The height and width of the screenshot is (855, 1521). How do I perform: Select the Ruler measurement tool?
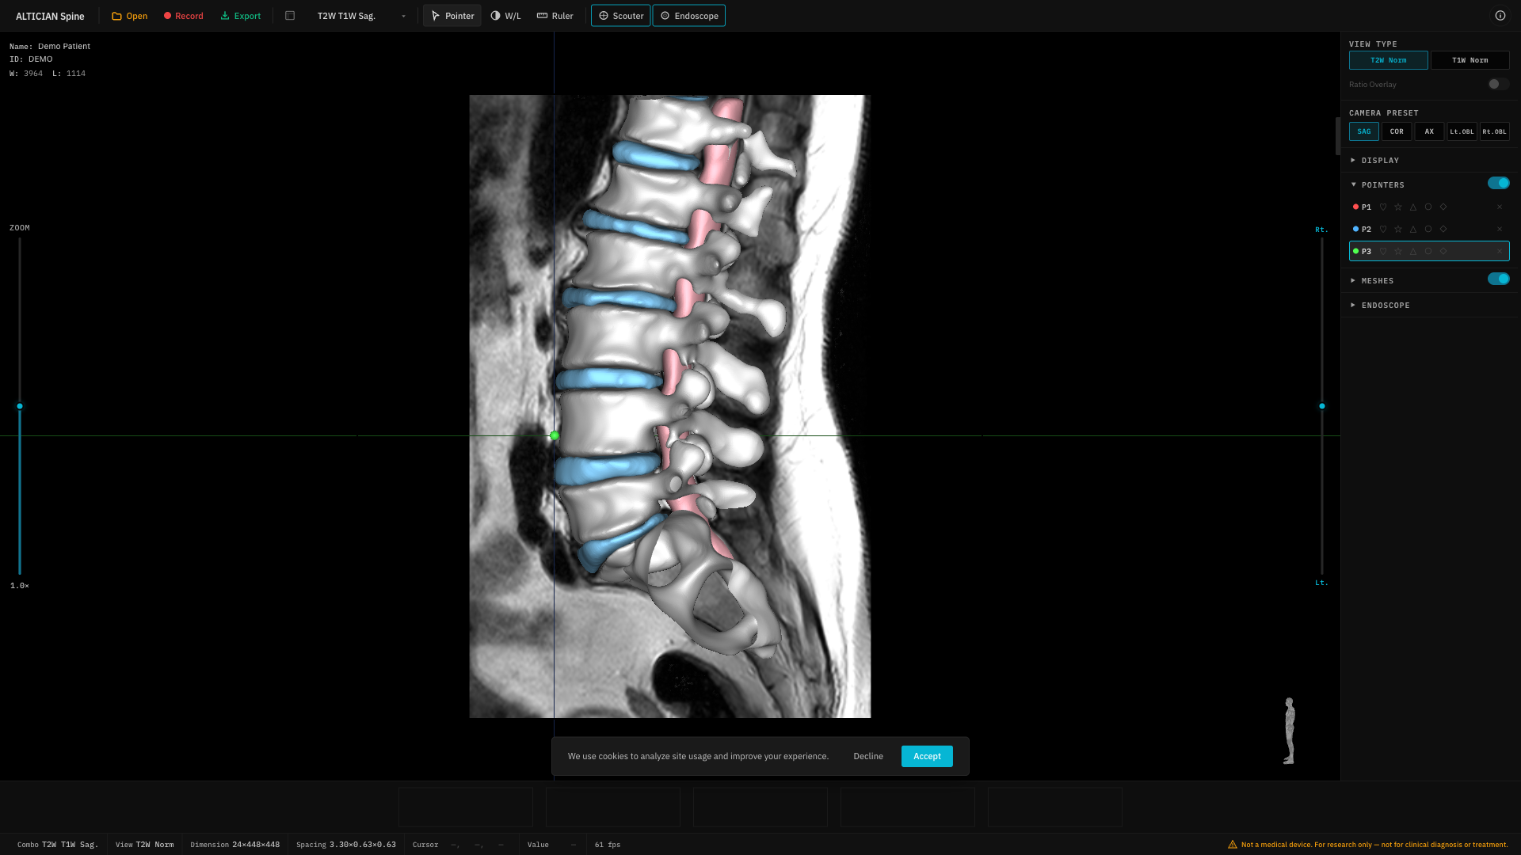pos(555,16)
